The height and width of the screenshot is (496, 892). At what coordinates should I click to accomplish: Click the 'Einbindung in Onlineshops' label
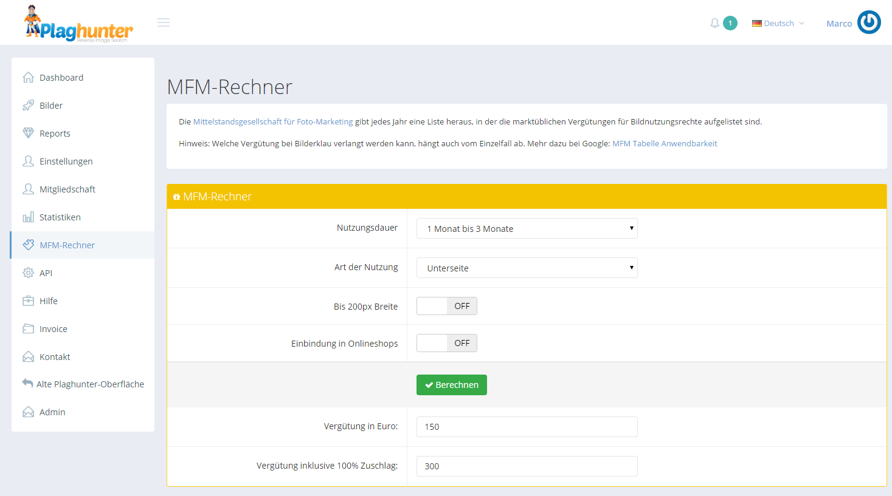coord(344,343)
